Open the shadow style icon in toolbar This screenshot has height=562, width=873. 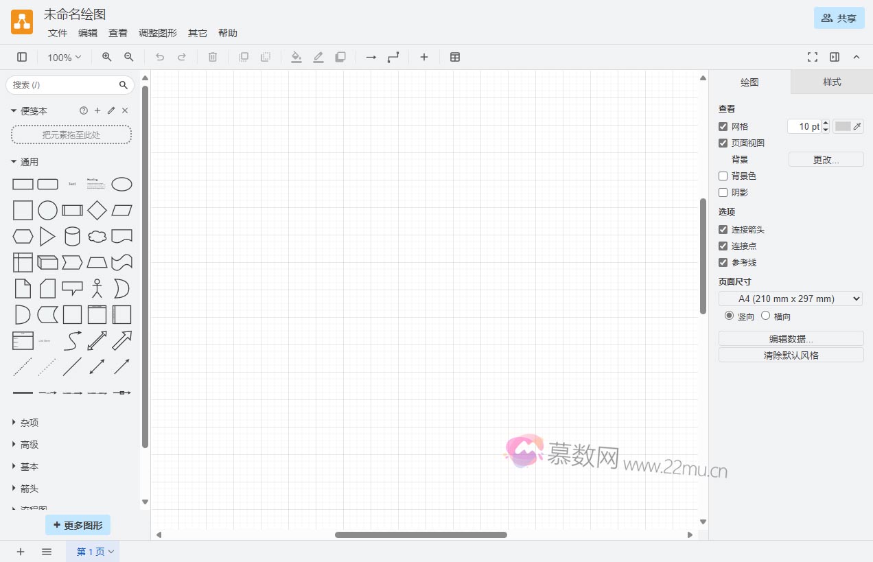pyautogui.click(x=340, y=57)
